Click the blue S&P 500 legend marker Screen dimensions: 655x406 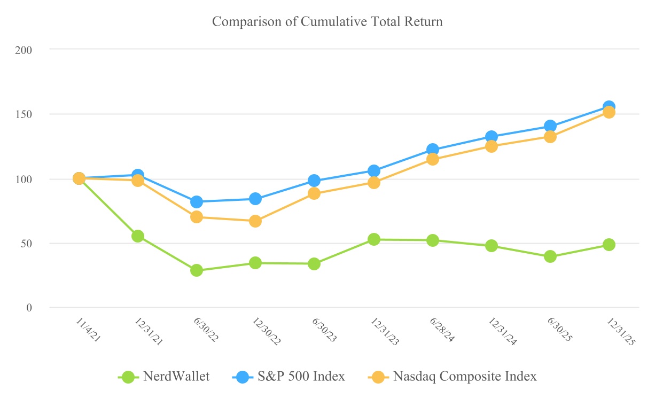click(x=243, y=377)
